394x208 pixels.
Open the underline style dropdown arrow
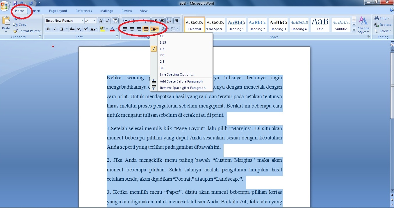67,29
